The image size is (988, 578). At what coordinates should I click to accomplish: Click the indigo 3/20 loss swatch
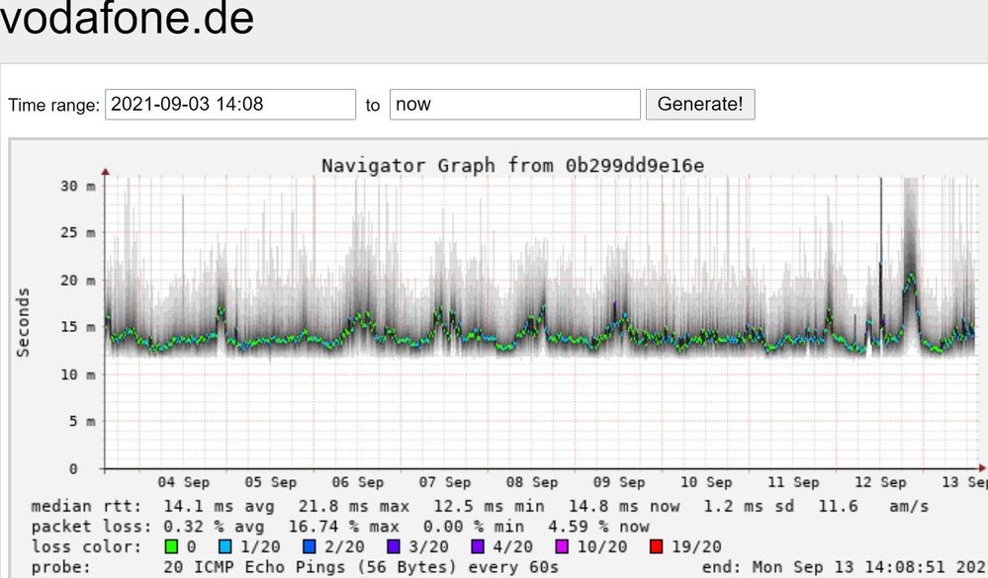pyautogui.click(x=394, y=546)
